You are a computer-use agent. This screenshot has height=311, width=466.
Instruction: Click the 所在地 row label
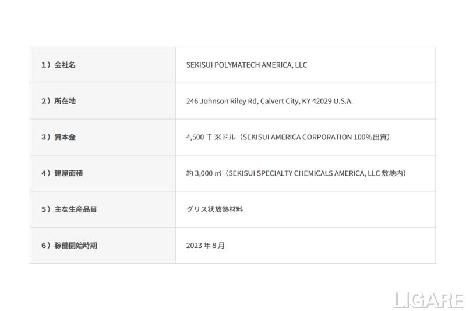(x=65, y=101)
